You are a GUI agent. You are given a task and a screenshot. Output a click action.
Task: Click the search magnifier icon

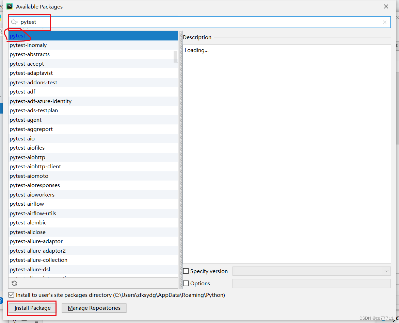[14, 22]
